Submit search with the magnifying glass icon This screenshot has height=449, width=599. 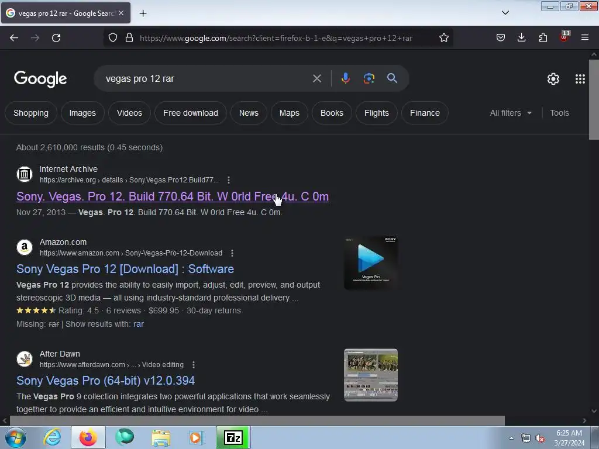tap(392, 78)
